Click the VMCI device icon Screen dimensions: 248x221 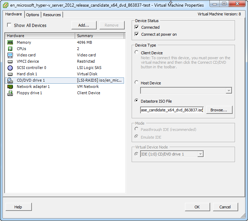click(x=10, y=61)
